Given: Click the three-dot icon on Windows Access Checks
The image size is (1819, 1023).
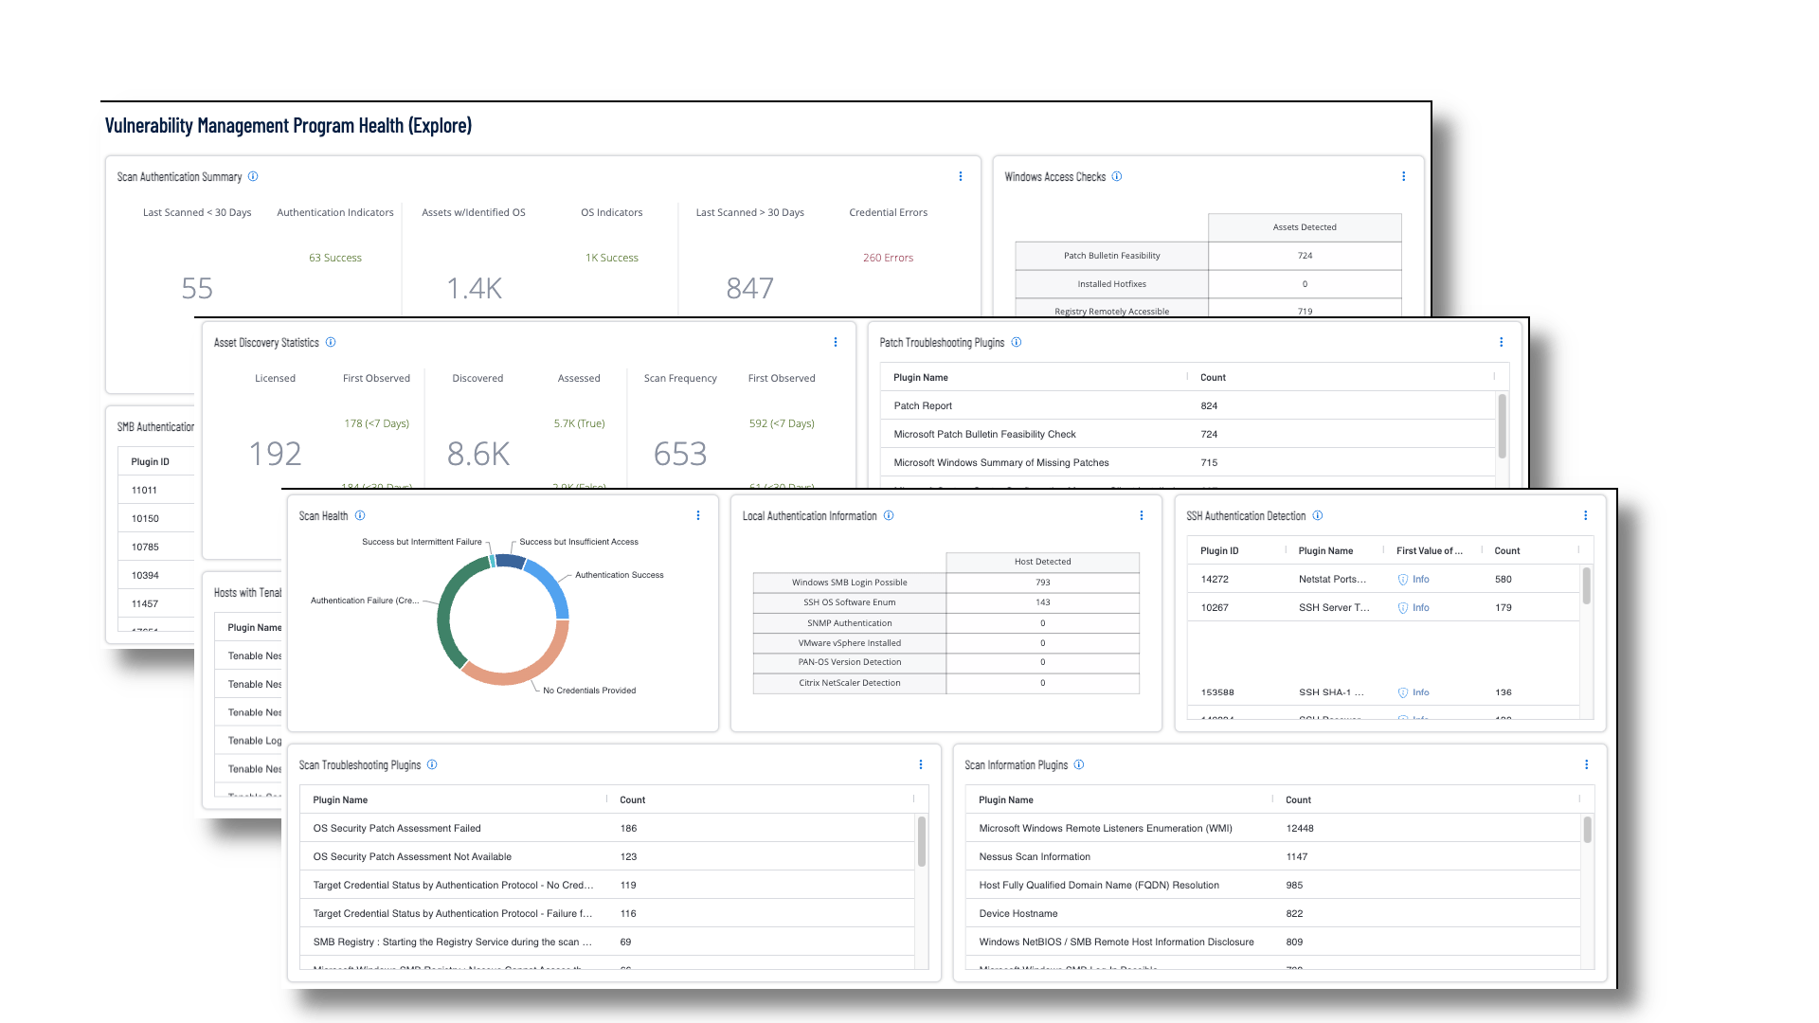Looking at the screenshot, I should click(x=1403, y=176).
